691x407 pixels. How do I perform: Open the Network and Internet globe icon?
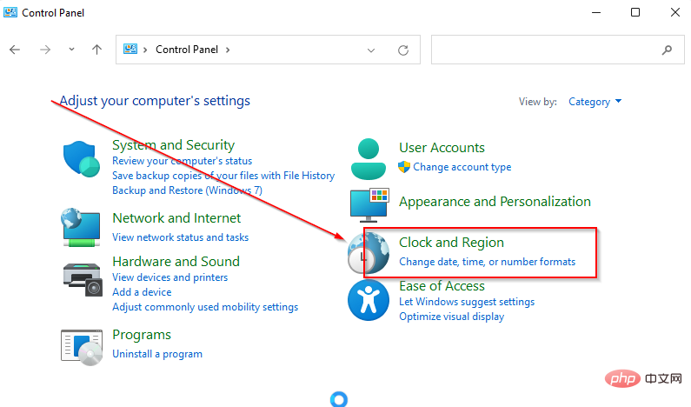click(82, 226)
